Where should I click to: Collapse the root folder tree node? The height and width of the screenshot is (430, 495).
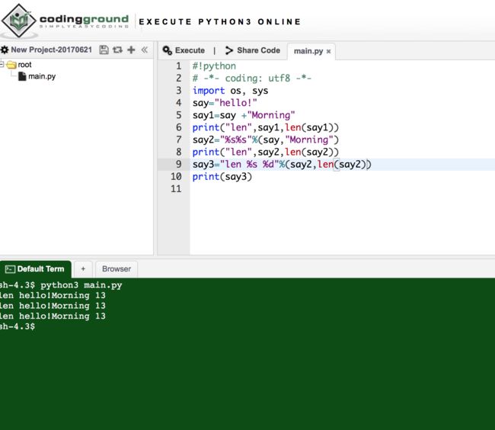tap(2, 65)
